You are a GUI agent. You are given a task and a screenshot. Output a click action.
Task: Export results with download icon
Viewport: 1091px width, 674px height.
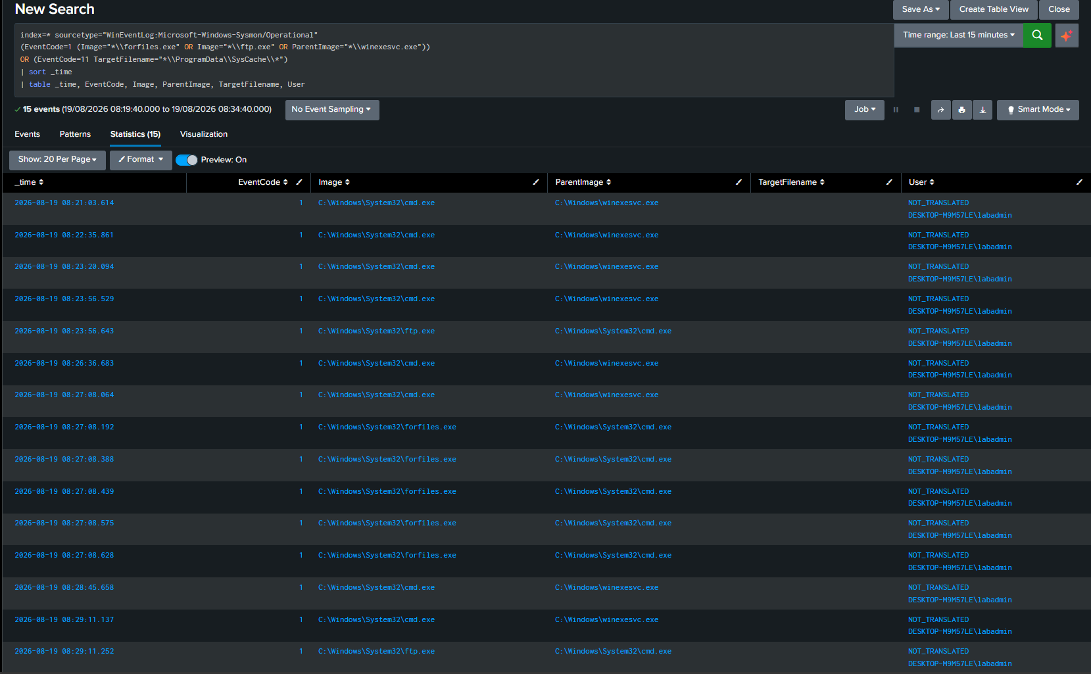click(982, 110)
